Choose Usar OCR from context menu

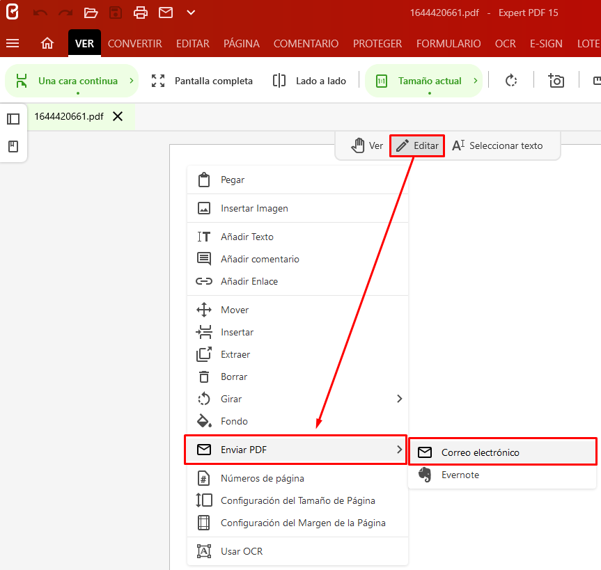(297, 551)
